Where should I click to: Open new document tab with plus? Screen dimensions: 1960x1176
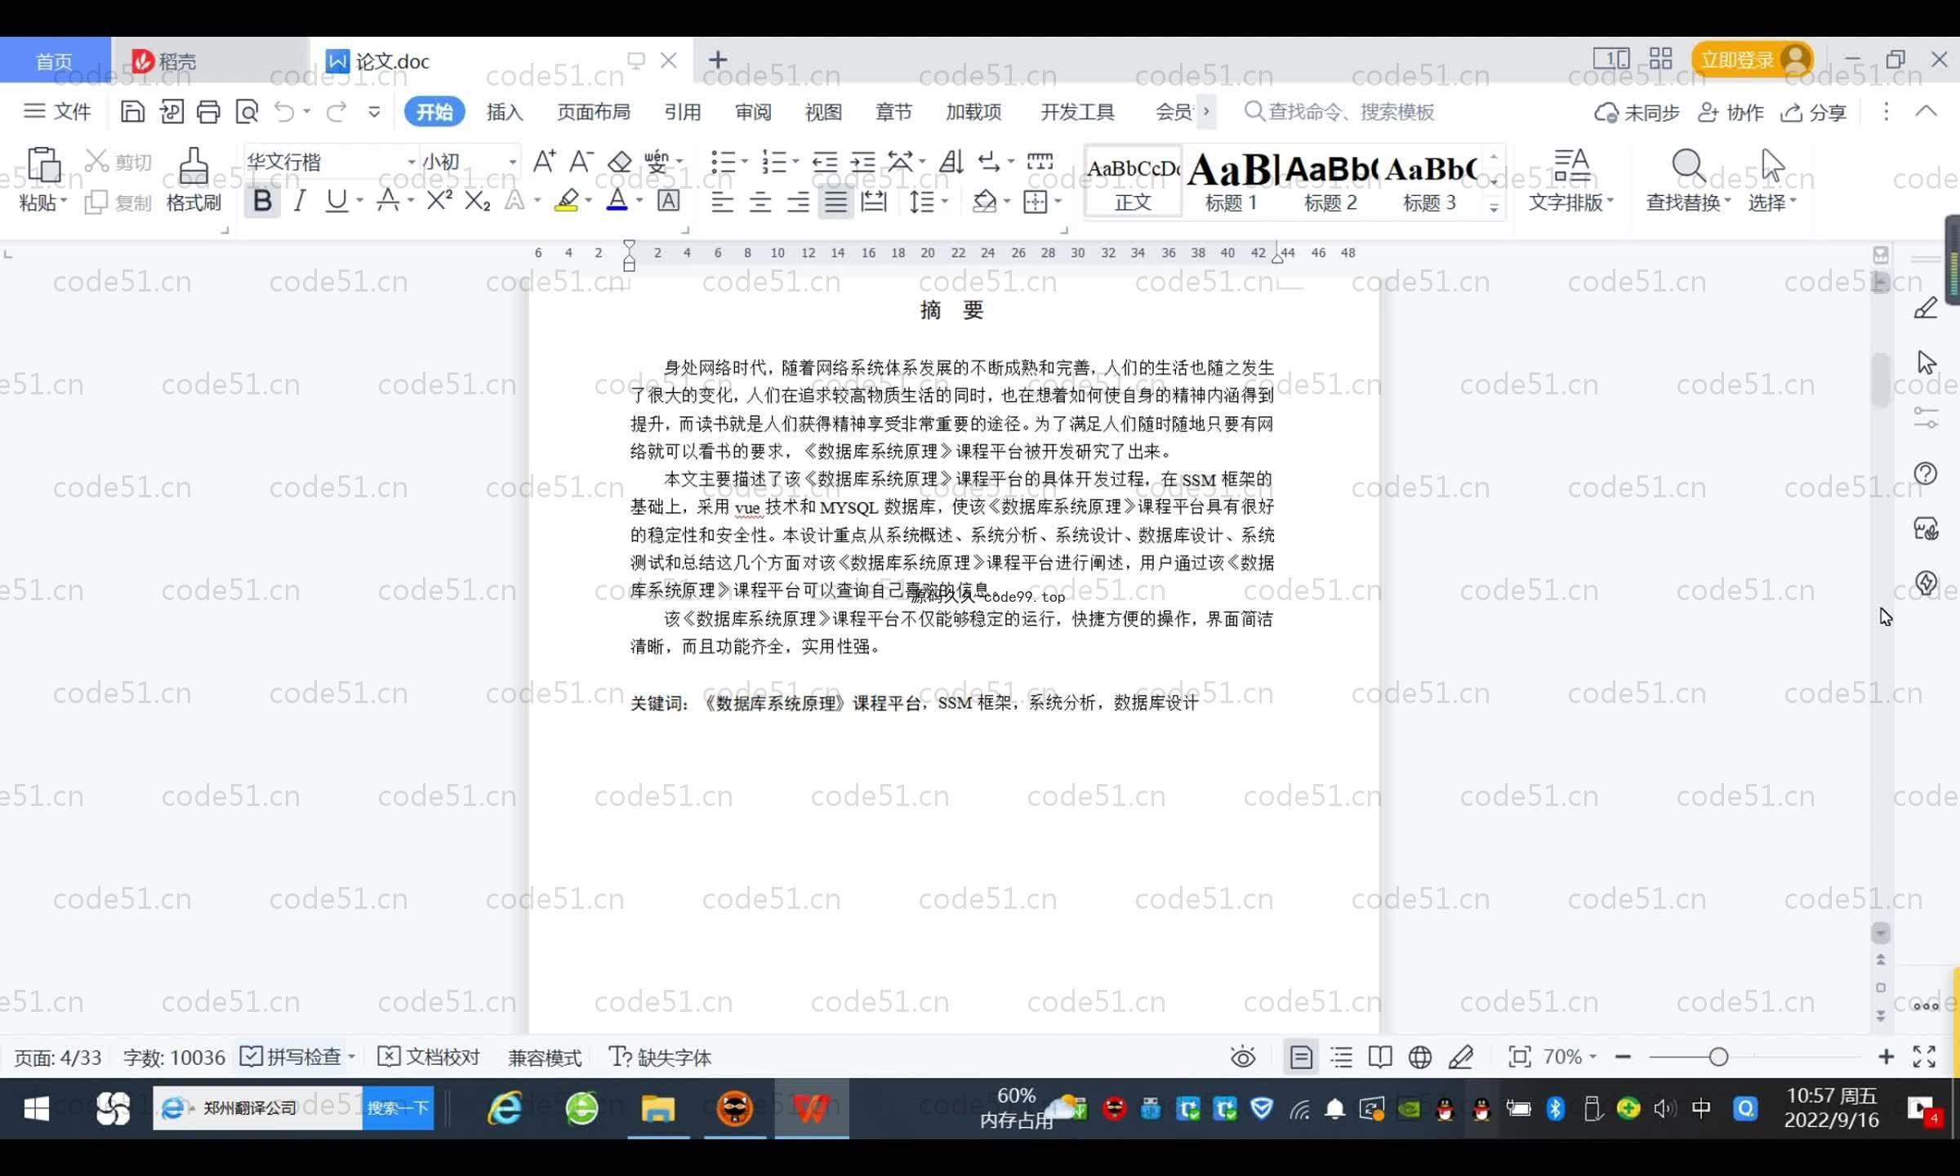pos(717,60)
